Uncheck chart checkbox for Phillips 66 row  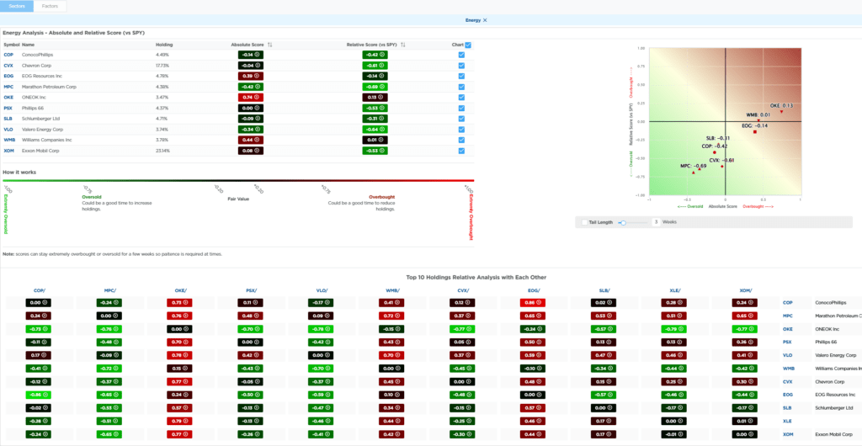(461, 109)
